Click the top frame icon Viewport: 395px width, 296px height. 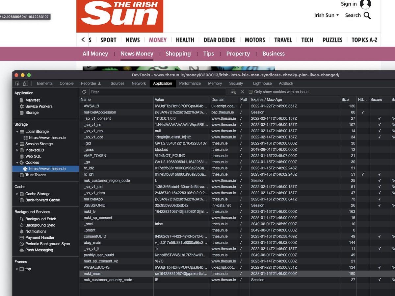pyautogui.click(x=22, y=269)
